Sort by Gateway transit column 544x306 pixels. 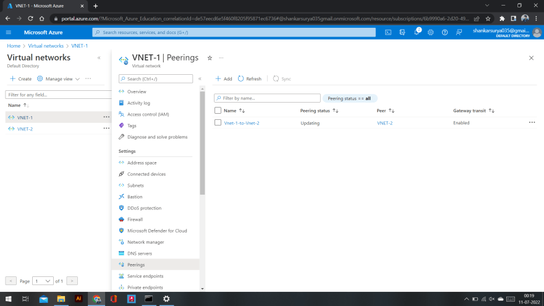pyautogui.click(x=474, y=111)
